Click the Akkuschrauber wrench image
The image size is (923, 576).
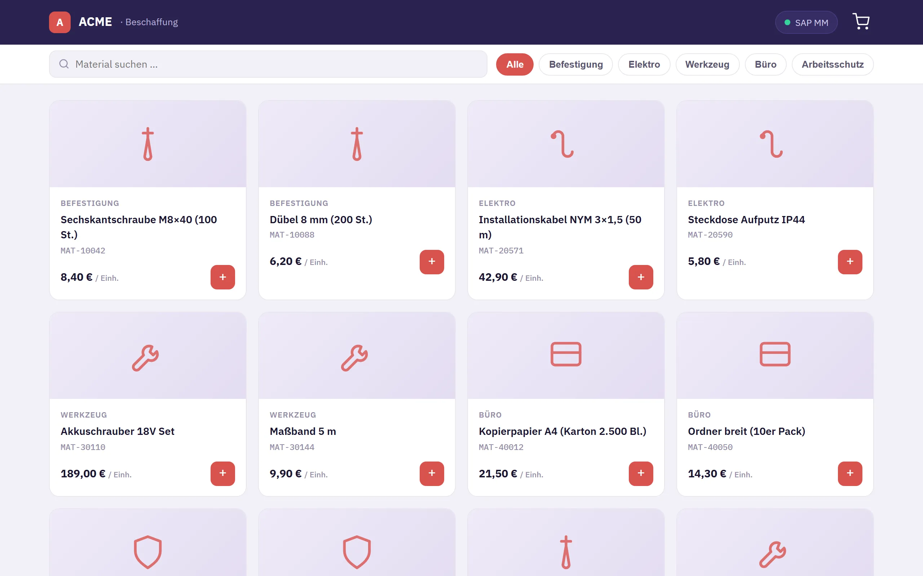tap(147, 356)
